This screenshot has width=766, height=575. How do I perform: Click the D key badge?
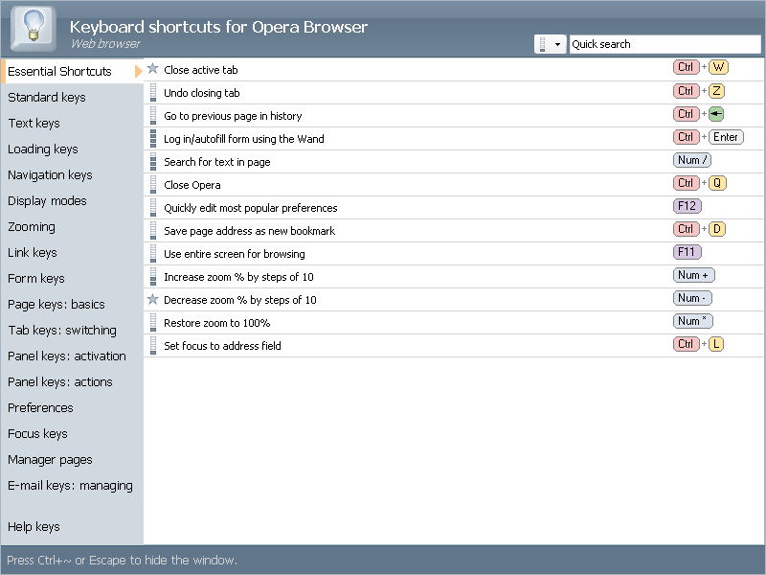point(716,229)
